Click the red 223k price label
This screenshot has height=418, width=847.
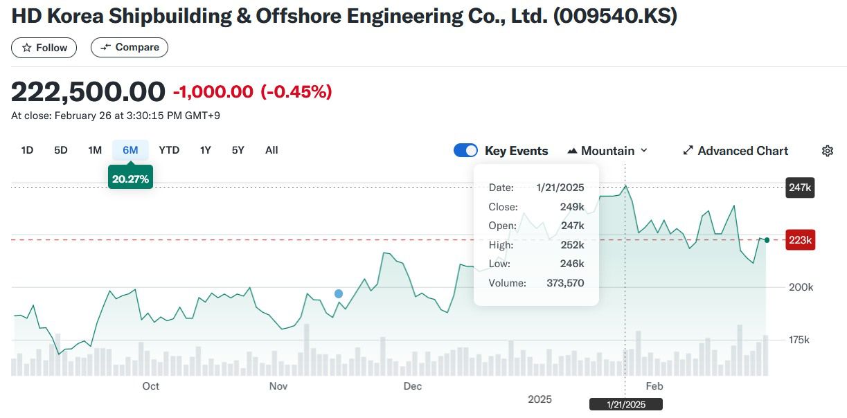(800, 240)
